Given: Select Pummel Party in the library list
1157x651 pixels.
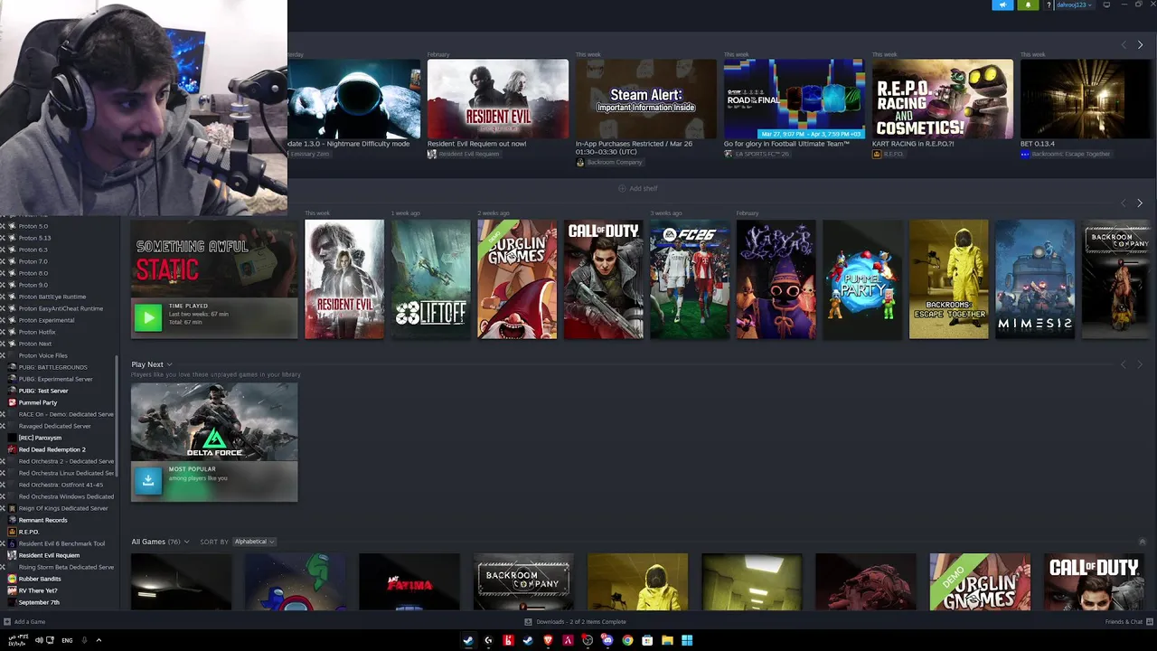Looking at the screenshot, I should 37,402.
